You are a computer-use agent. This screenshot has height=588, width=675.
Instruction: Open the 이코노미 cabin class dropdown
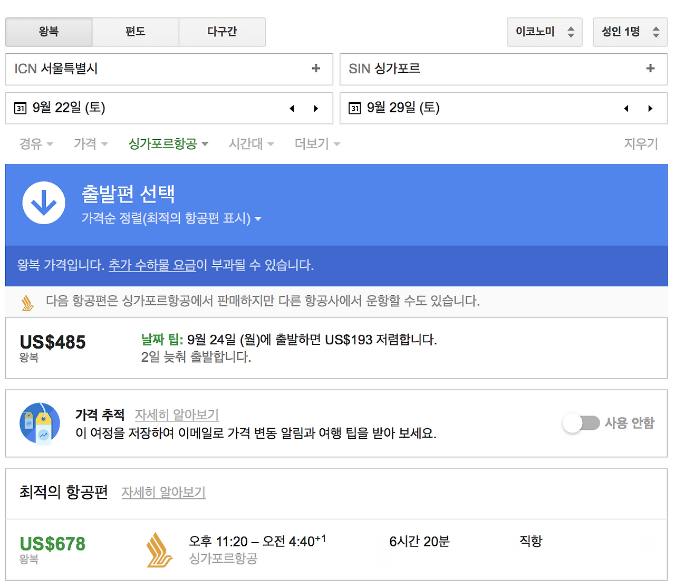pyautogui.click(x=545, y=32)
